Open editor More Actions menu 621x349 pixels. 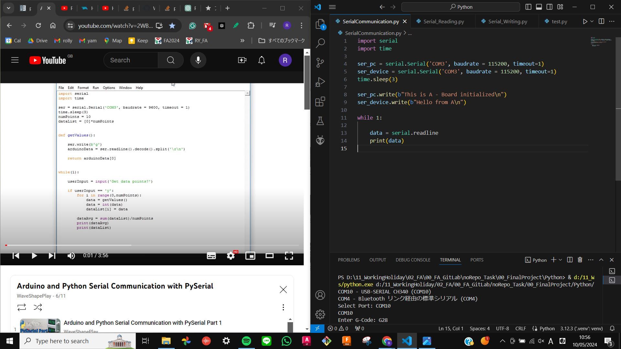coord(612,21)
